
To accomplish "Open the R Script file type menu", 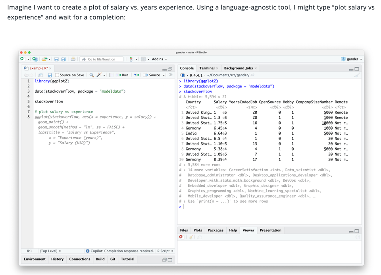I will 164,251.
